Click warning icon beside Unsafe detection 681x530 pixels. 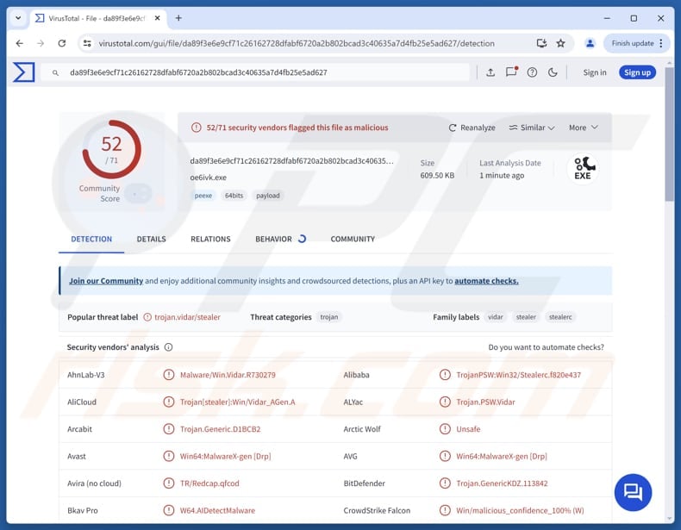[x=445, y=429]
